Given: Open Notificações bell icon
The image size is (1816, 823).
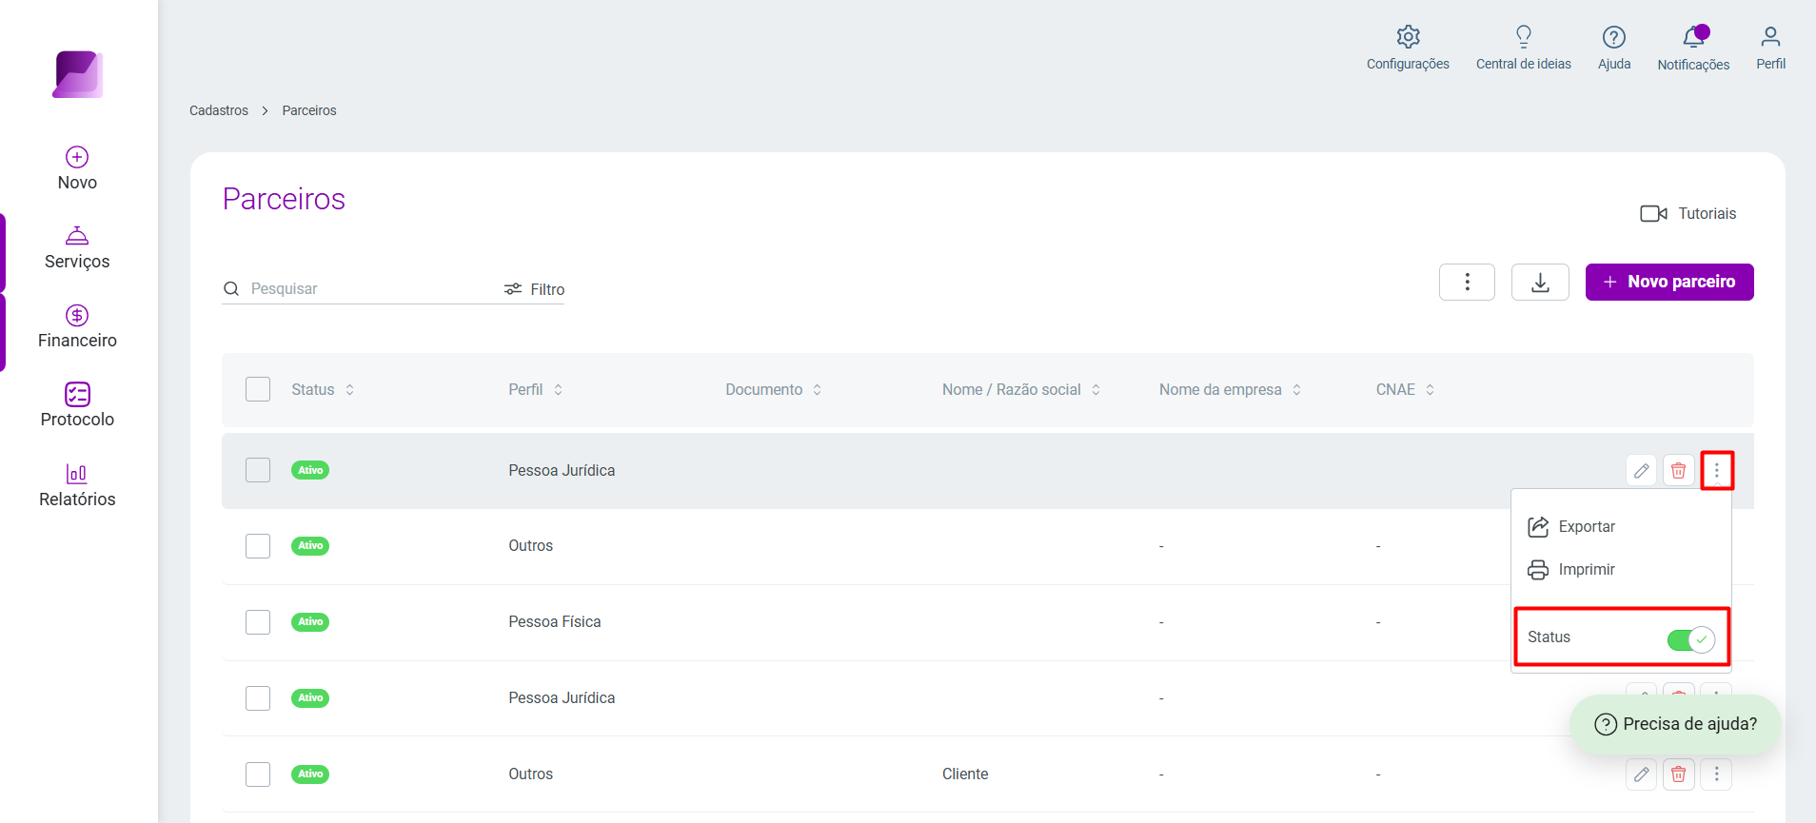Looking at the screenshot, I should [x=1693, y=37].
